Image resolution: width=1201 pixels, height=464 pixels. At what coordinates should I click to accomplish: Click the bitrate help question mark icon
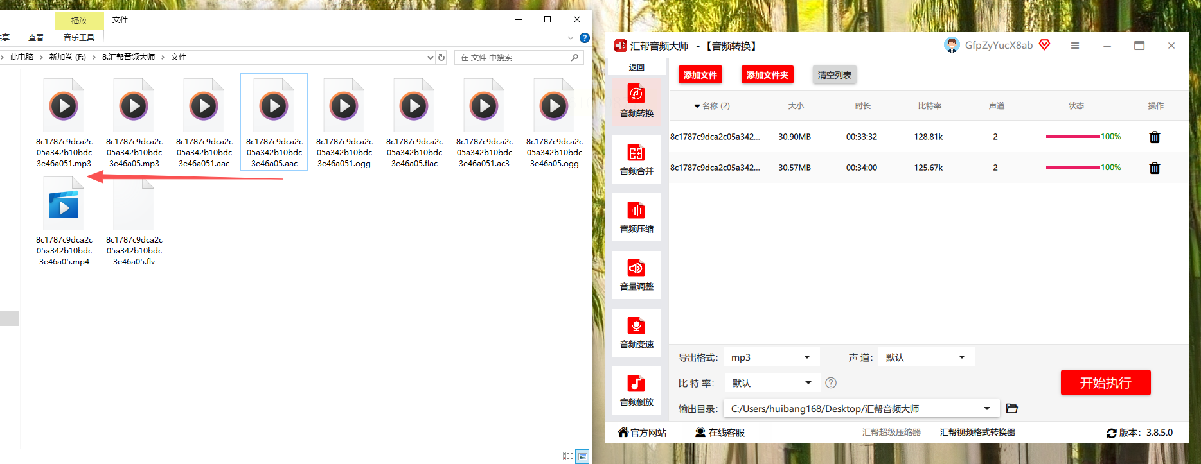[x=830, y=383]
